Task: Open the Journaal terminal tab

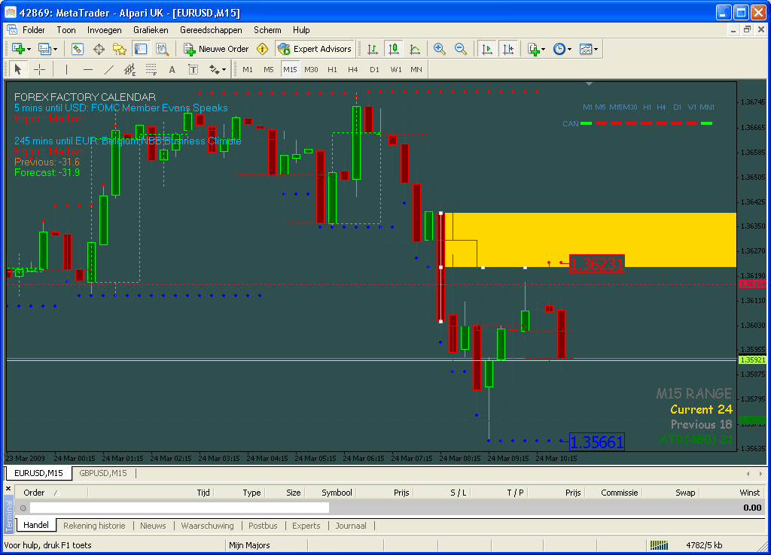Action: click(351, 526)
